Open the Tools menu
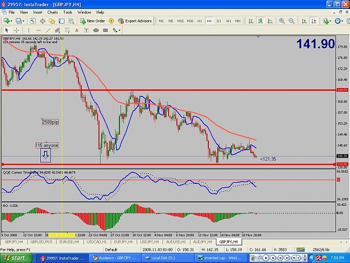This screenshot has height=263, width=350. 68,12
